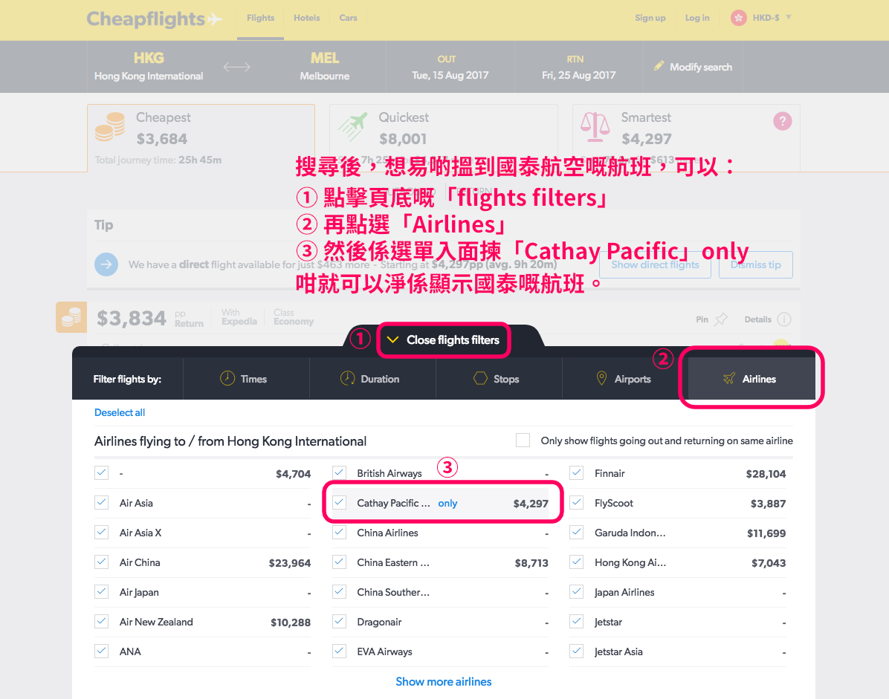Toggle the Cathay Pacific checkbox

[x=339, y=502]
